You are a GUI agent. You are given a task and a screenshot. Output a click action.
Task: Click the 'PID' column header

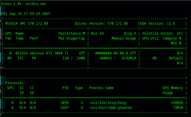(x=66, y=88)
